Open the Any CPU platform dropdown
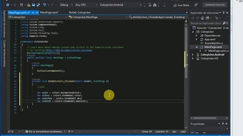Viewport: 243px width, 136px height. [x=86, y=5]
